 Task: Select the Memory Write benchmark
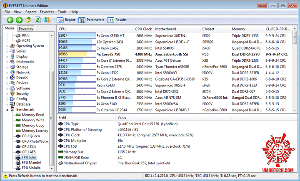tap(33, 120)
